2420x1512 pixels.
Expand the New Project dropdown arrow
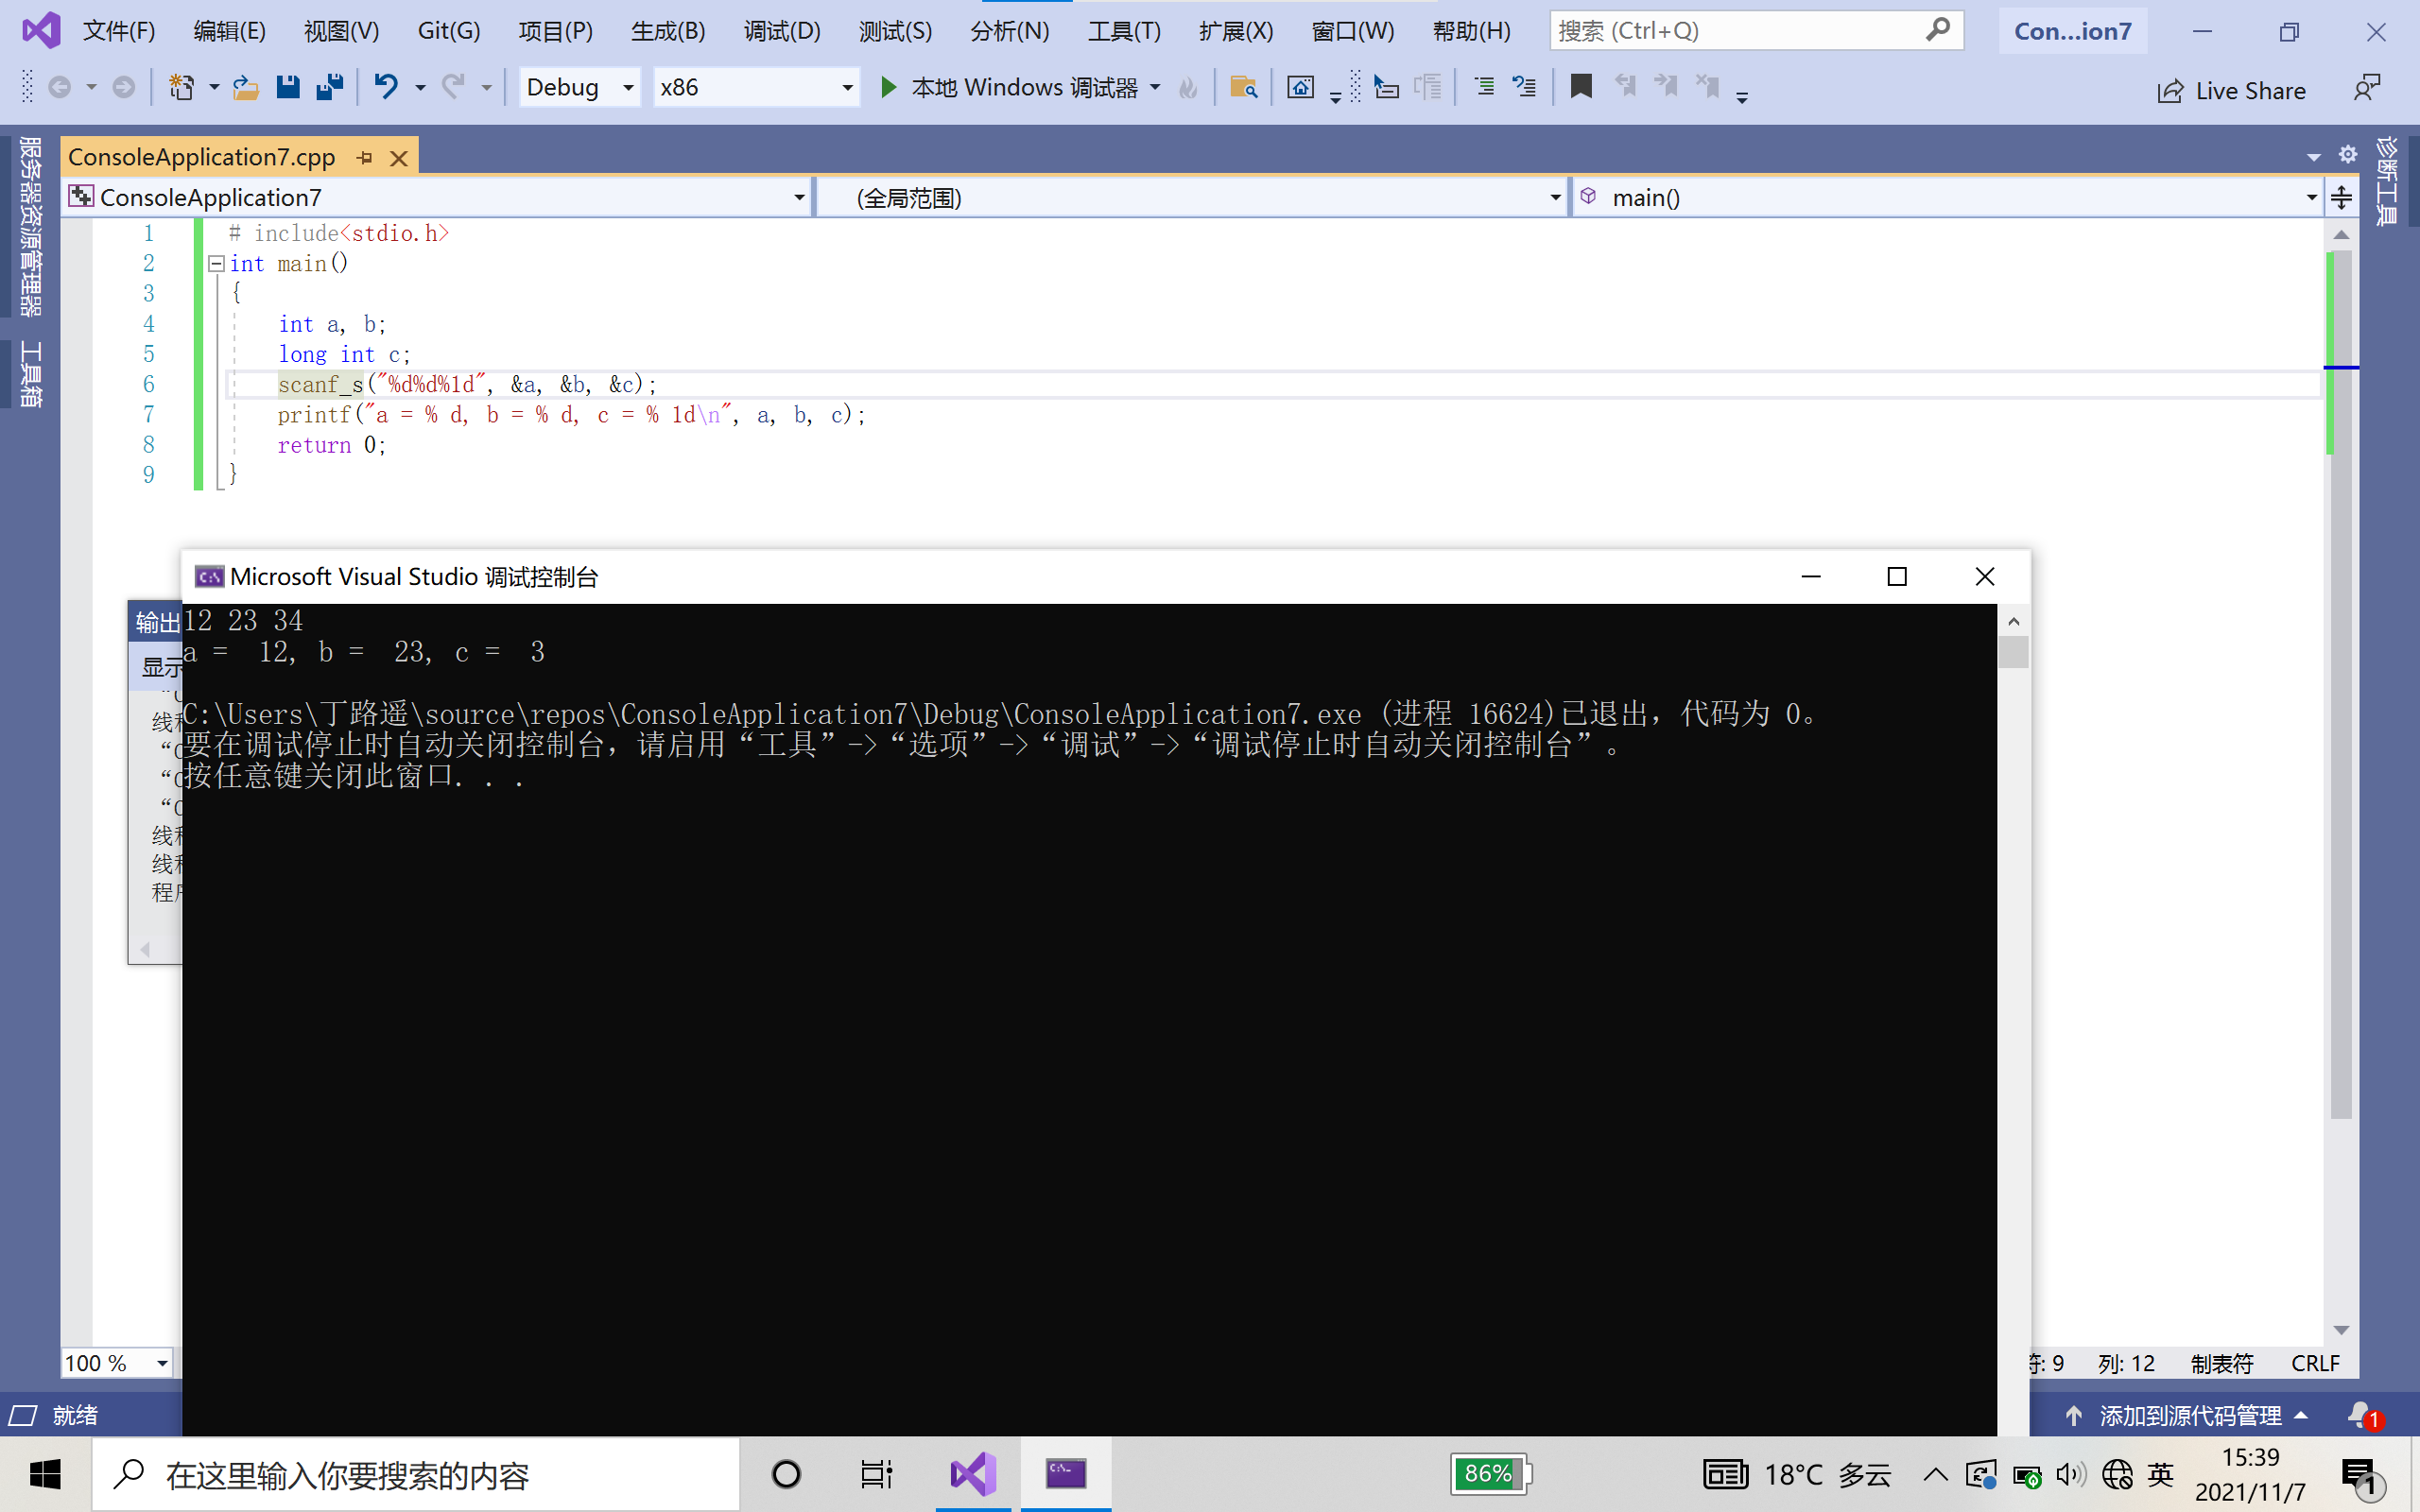pyautogui.click(x=214, y=88)
